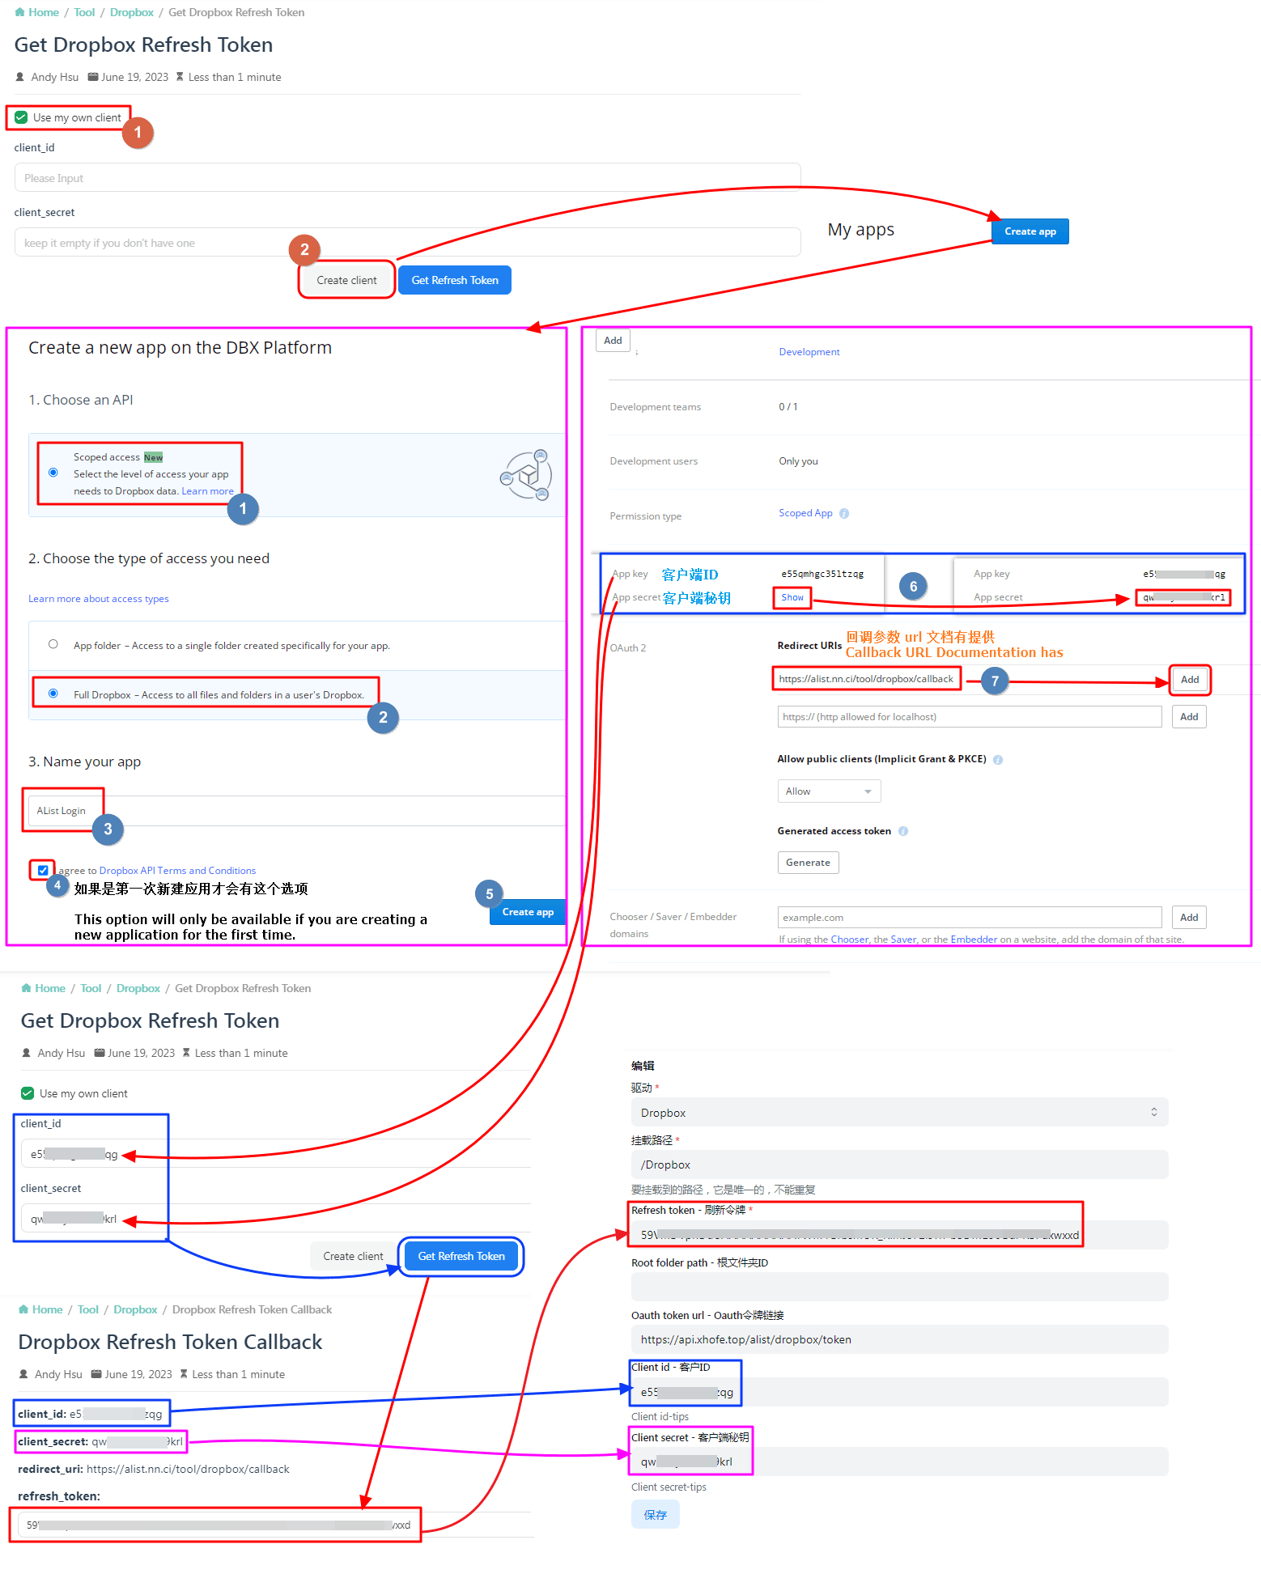
Task: Open the Learn more link under Scoped access
Action: coord(207,491)
